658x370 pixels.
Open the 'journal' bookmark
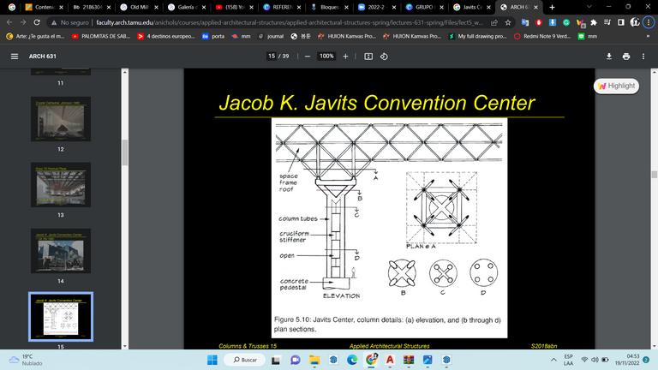pos(271,37)
